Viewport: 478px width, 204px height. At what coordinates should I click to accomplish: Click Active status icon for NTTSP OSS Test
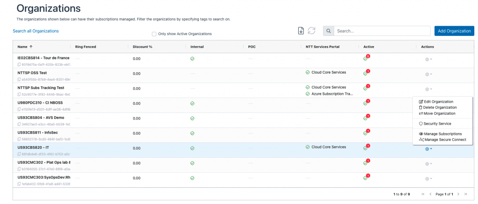coord(365,73)
